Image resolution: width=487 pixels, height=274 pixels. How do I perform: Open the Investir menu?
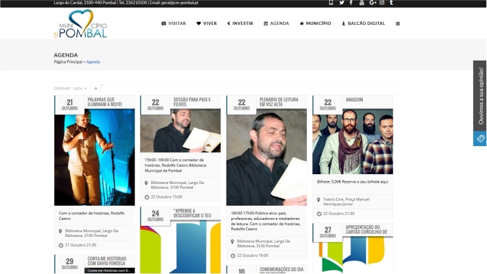coord(240,23)
